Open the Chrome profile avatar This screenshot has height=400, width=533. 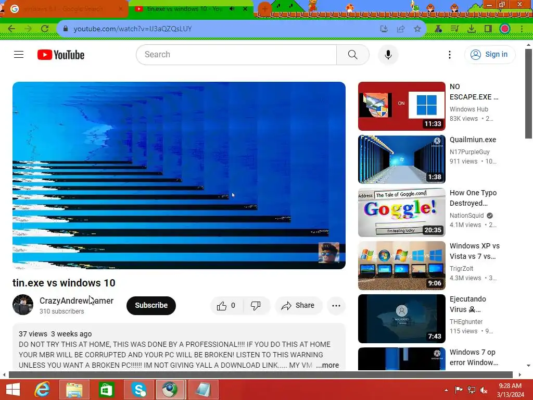(x=505, y=29)
